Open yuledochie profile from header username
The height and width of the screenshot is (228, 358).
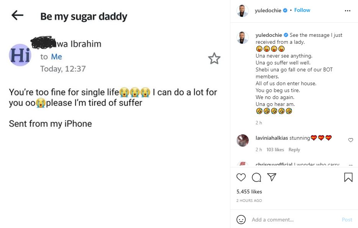268,10
